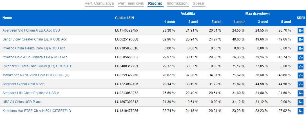Click ISIN code LU0213068272
Image resolution: width=306 pixels, height=115 pixels.
(126, 93)
